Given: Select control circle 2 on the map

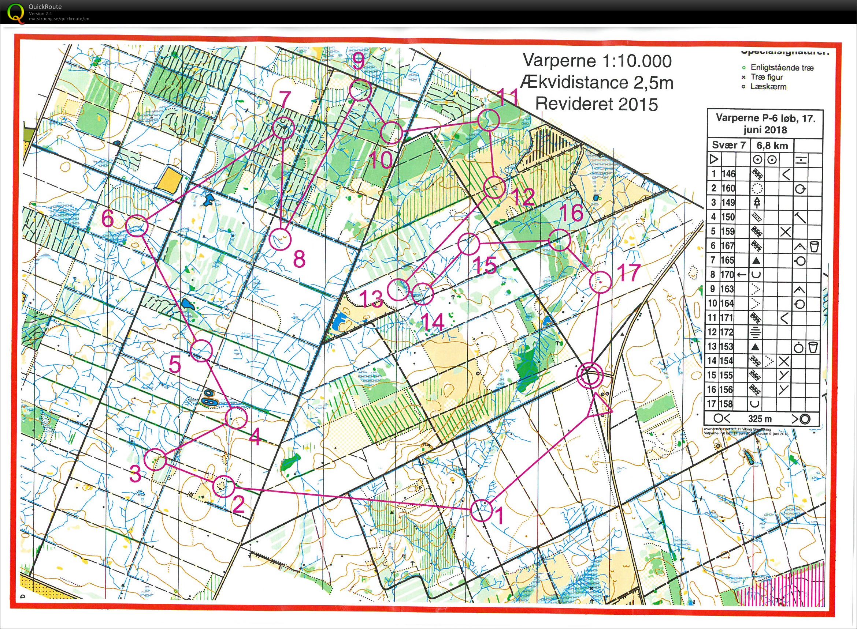Looking at the screenshot, I should click(224, 486).
